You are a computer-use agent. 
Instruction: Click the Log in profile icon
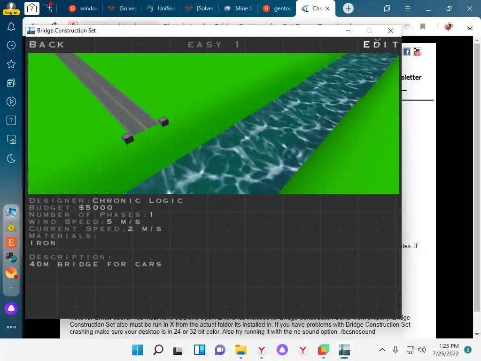[x=11, y=8]
